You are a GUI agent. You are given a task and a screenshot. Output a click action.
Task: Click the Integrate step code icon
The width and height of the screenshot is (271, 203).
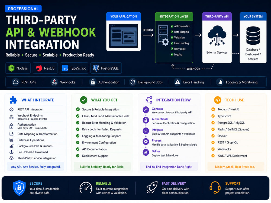tap(146, 131)
